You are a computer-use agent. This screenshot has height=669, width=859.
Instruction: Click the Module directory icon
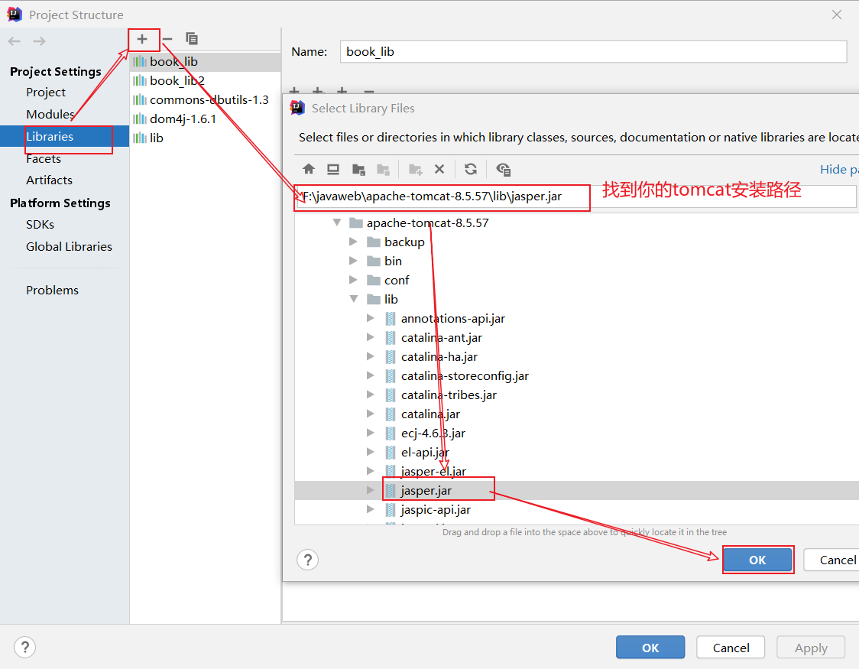(x=383, y=169)
